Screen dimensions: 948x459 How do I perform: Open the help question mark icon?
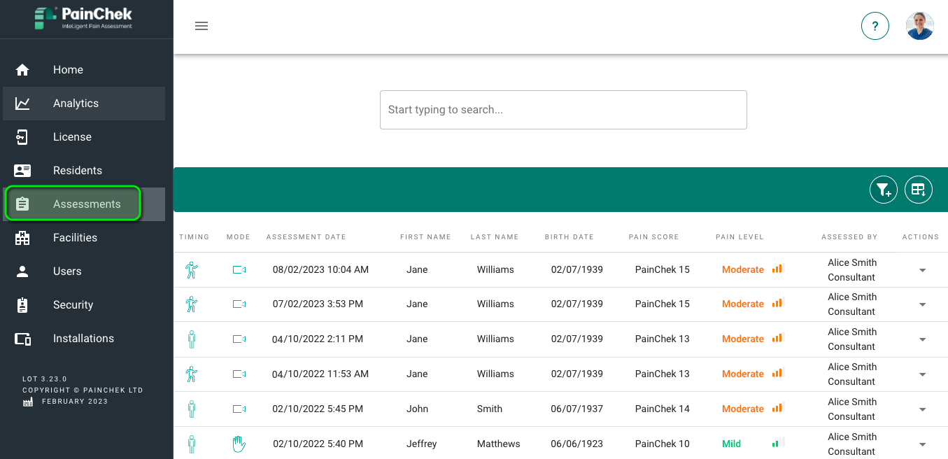[875, 27]
